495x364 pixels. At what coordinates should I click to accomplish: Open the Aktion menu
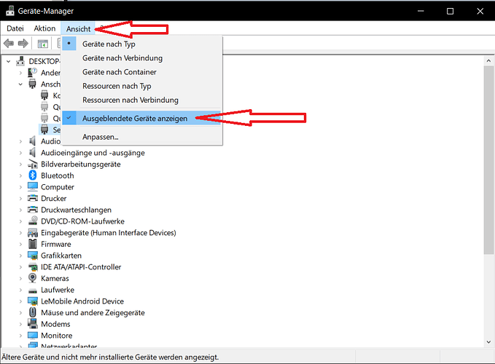point(44,28)
